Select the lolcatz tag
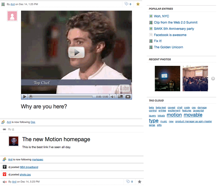Image resolution: width=217 pixels, height=186 pixels. [x=161, y=115]
